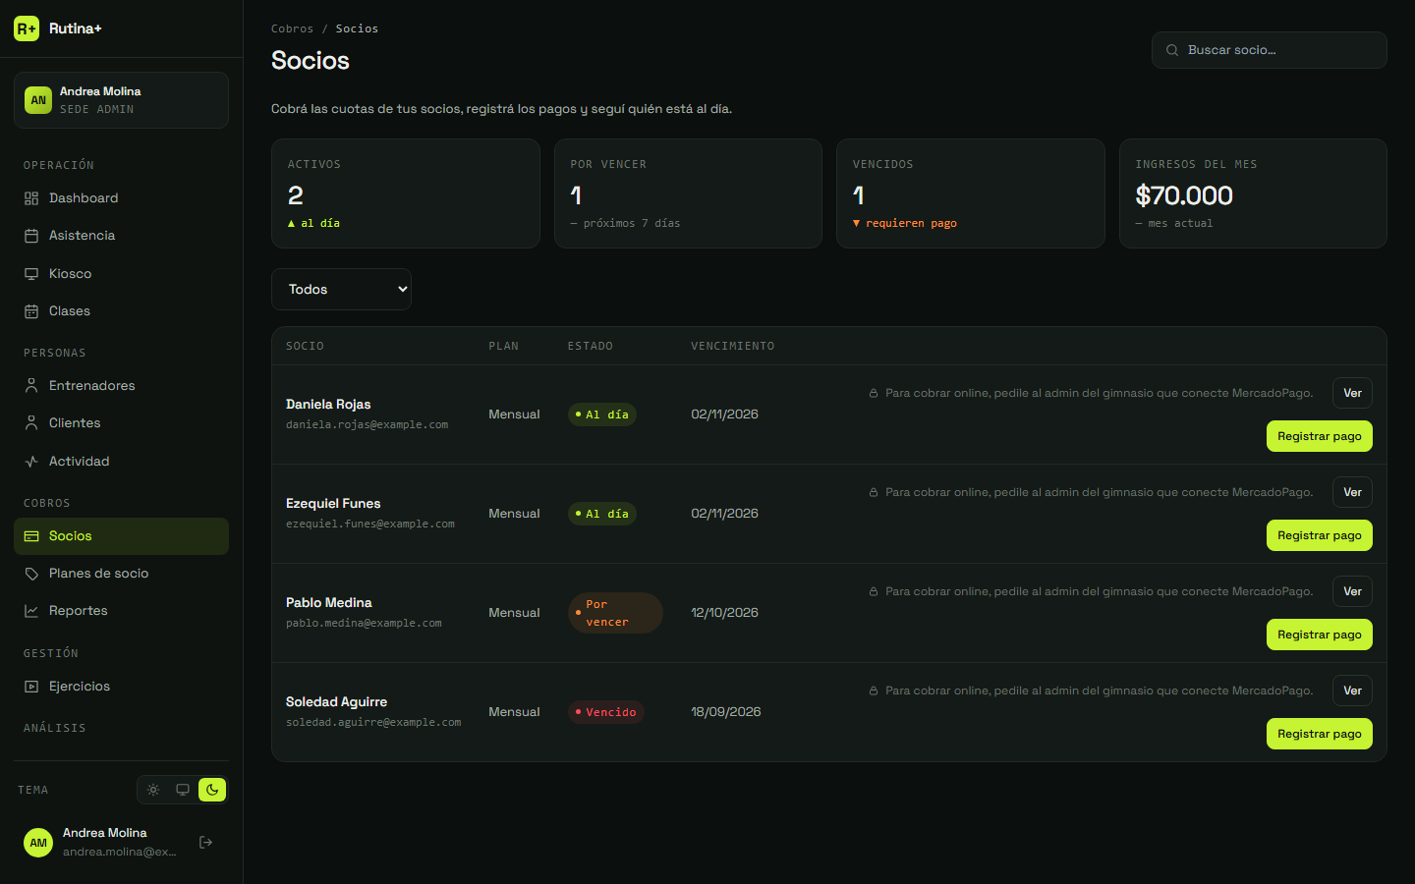Select the dark theme moon toggle
1415x884 pixels.
(212, 790)
